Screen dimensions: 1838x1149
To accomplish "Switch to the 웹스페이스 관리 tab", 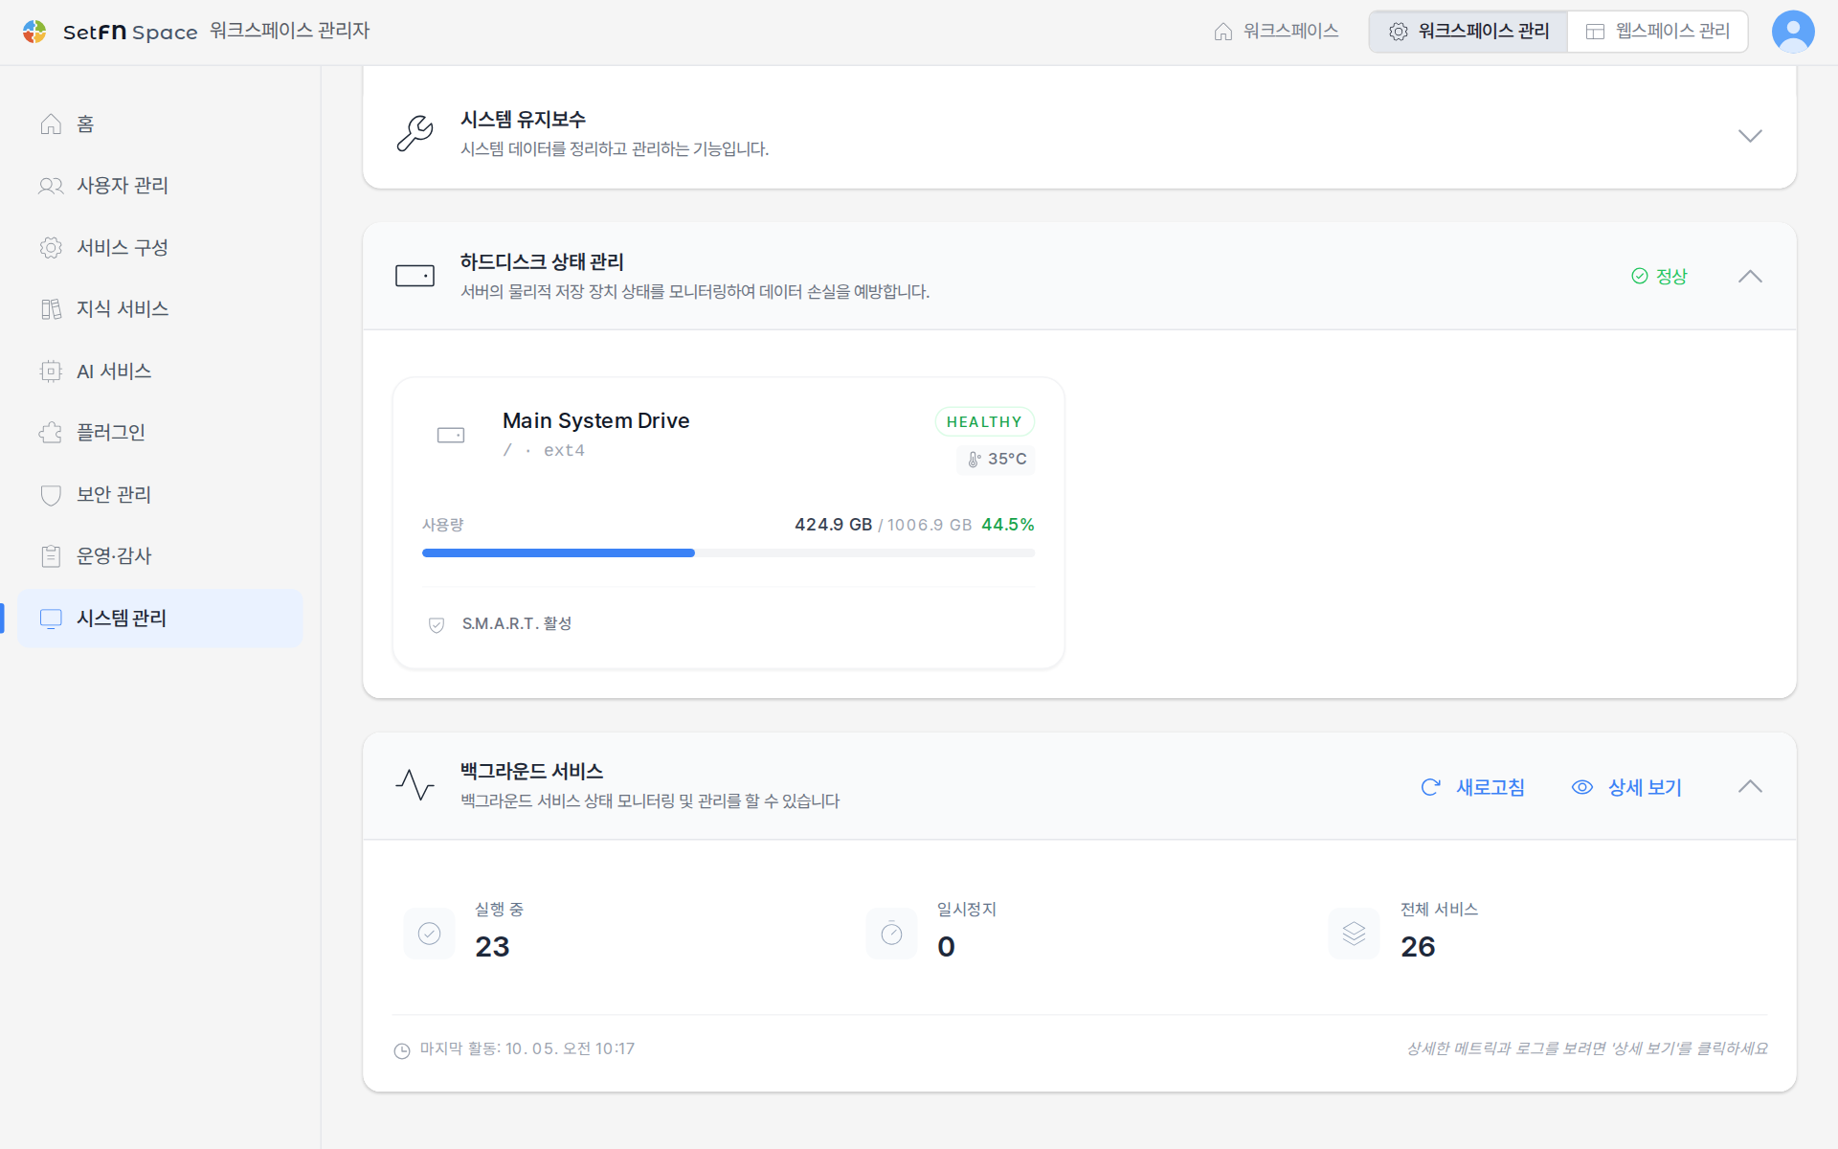I will (x=1658, y=32).
